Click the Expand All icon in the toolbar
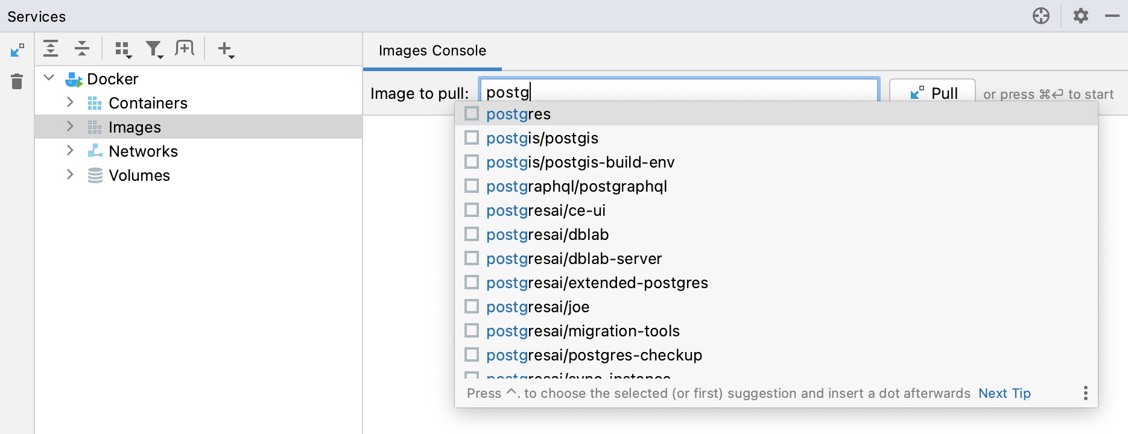This screenshot has width=1128, height=434. click(51, 48)
